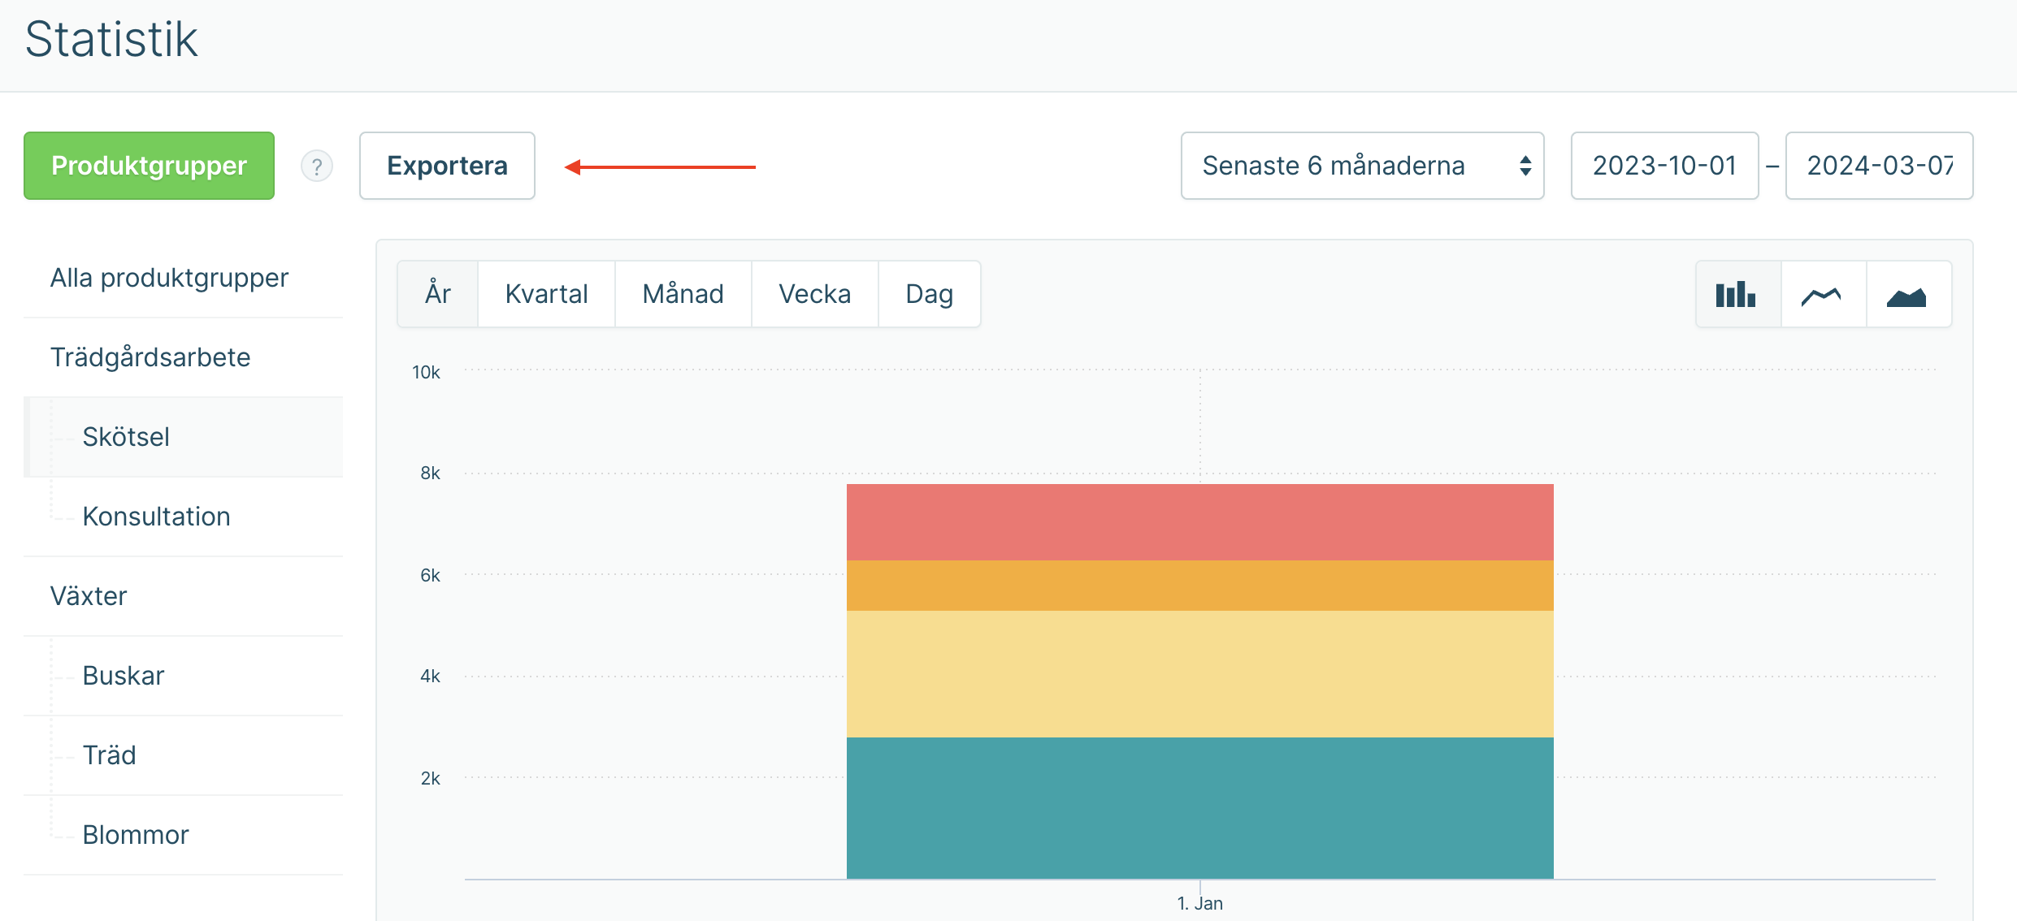
Task: Click the green Produktgrupper button
Action: point(149,166)
